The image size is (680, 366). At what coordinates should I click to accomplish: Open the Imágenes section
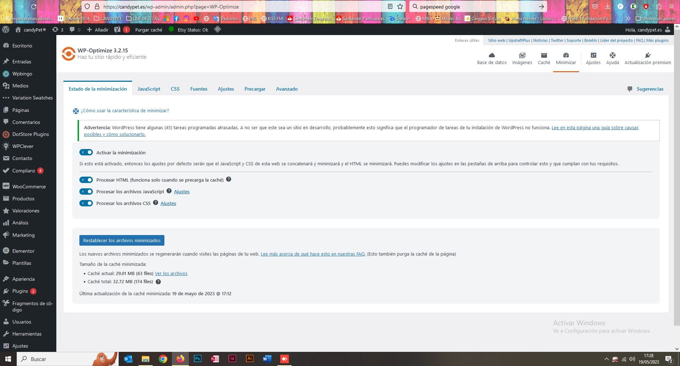(522, 59)
